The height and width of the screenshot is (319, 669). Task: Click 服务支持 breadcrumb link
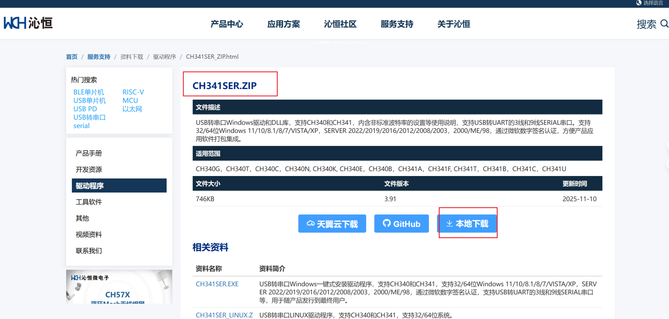click(x=99, y=57)
